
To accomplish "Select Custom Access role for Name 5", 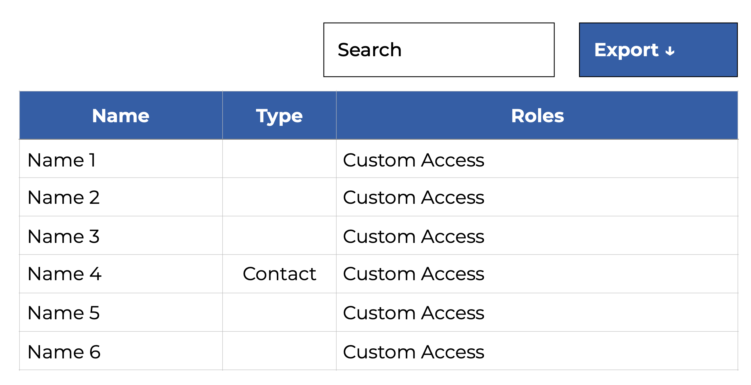I will click(x=413, y=313).
